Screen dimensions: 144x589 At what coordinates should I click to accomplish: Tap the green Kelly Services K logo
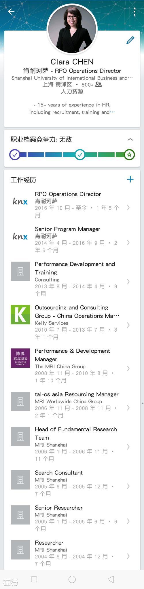[20, 315]
